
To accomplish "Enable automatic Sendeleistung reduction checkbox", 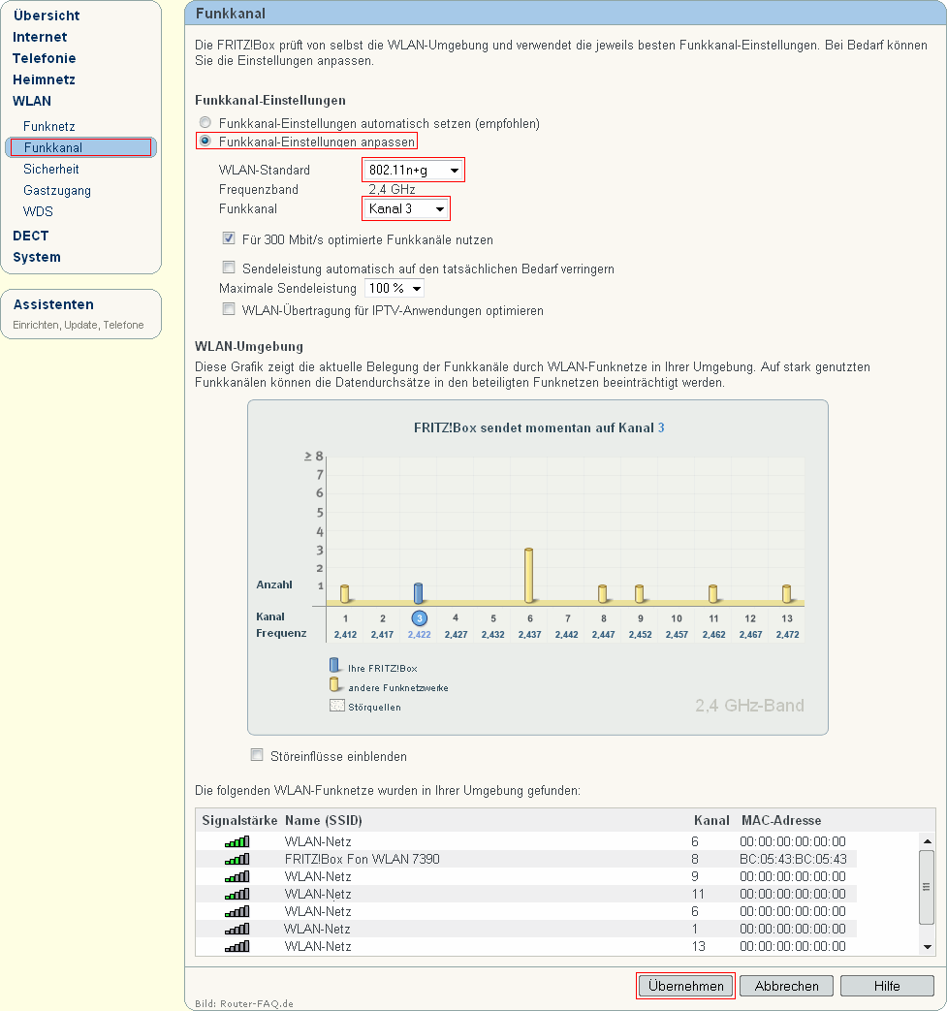I will 228,267.
